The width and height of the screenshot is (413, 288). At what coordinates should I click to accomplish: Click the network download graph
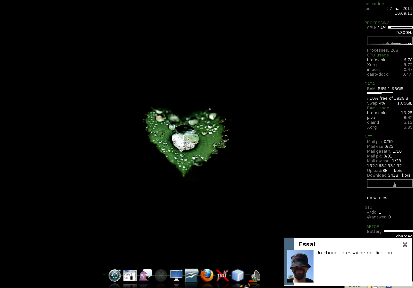pos(390,183)
